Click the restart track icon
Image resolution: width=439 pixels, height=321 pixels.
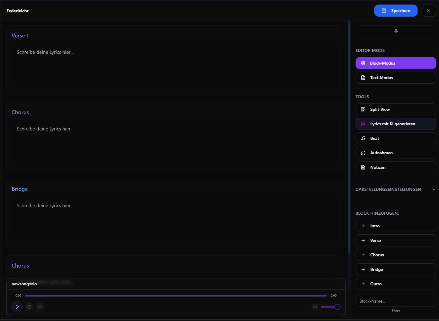click(29, 307)
